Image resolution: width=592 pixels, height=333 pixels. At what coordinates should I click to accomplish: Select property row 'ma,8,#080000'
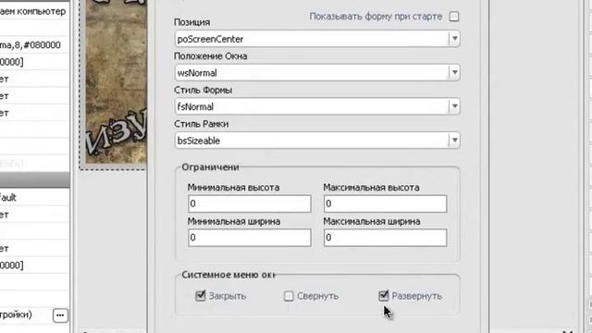[x=34, y=45]
